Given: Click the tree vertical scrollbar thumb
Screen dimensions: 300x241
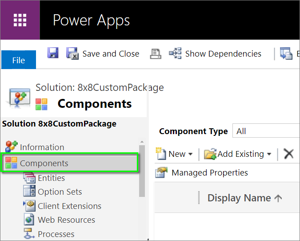Looking at the screenshot, I should [142, 171].
